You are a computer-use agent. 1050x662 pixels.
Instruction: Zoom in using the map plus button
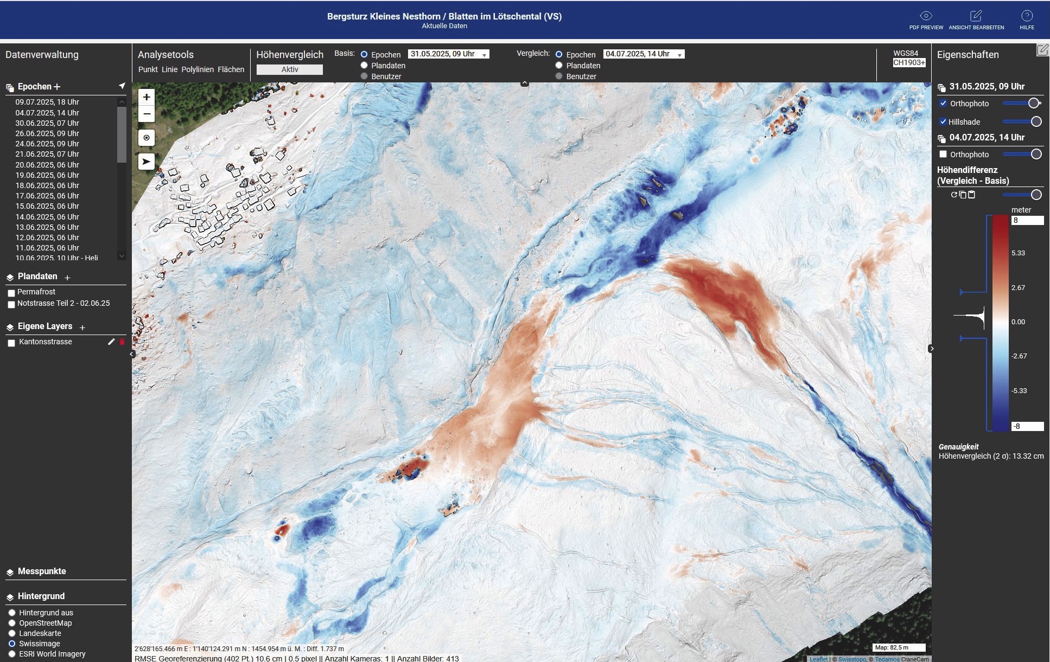point(145,98)
